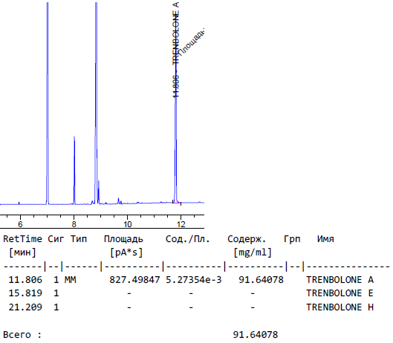
Task: Click the RetTime column header
Action: 22,239
